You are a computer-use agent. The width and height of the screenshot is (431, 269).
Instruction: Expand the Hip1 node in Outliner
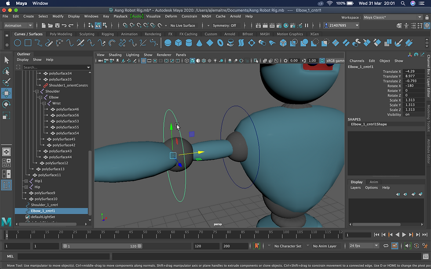(26, 181)
